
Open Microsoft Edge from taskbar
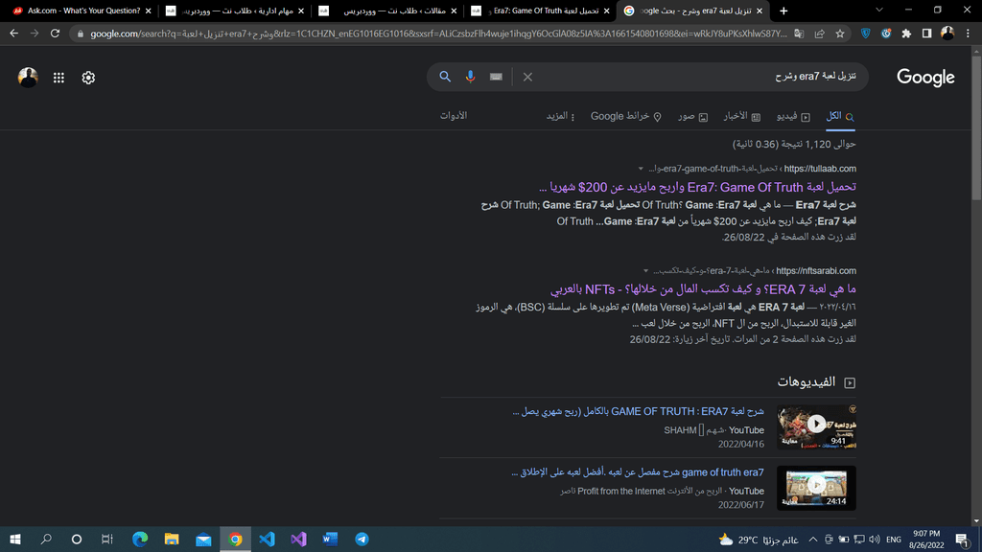pos(140,539)
